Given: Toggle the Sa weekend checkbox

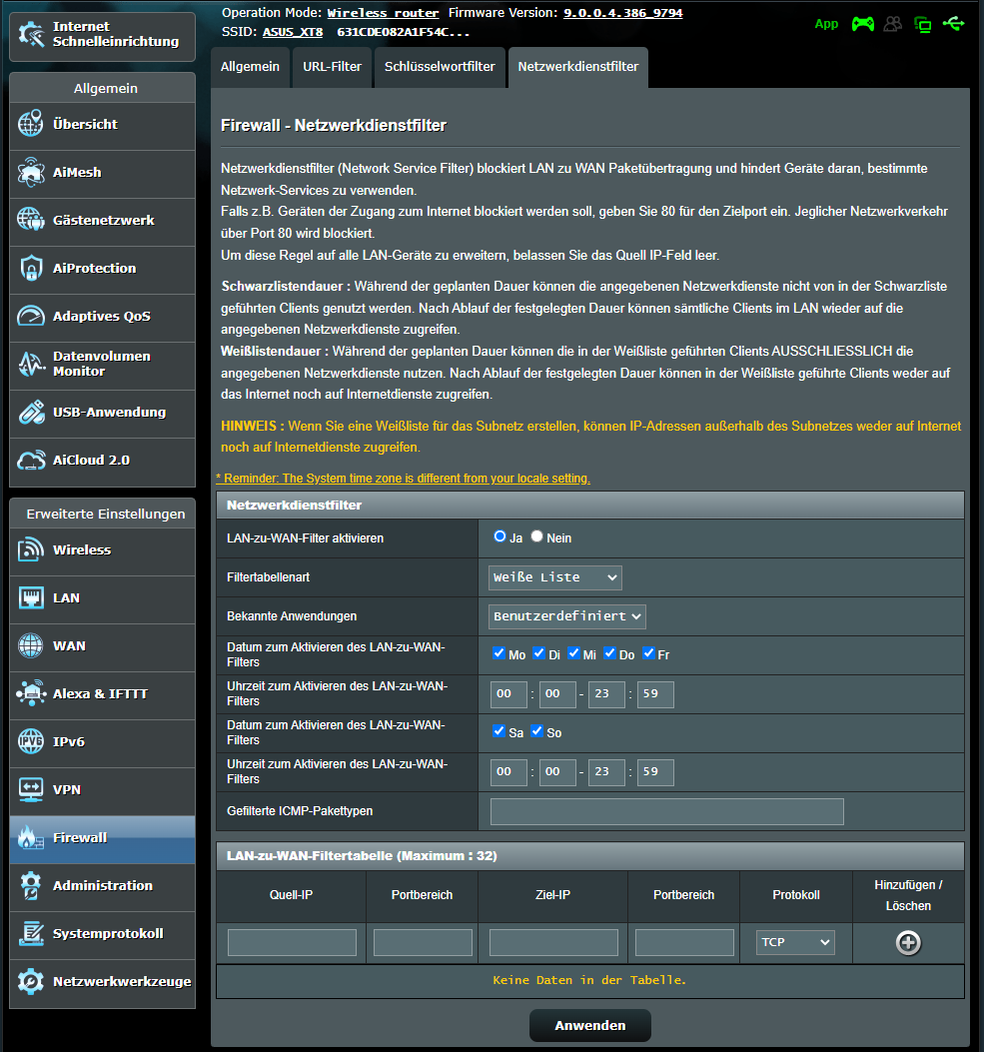Looking at the screenshot, I should click(x=498, y=730).
